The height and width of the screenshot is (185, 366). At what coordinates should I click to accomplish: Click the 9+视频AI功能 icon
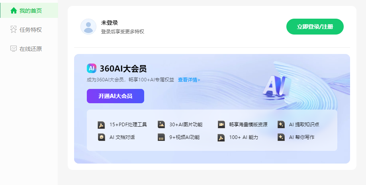coord(161,137)
